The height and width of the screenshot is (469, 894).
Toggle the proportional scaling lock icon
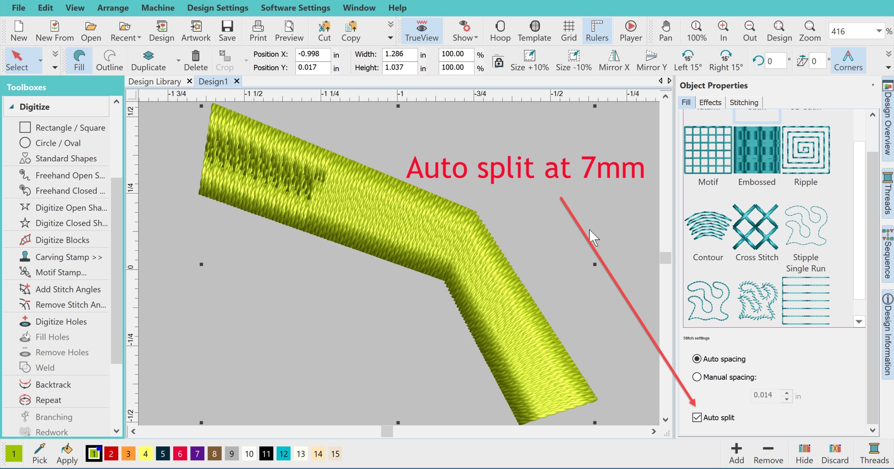[x=498, y=61]
